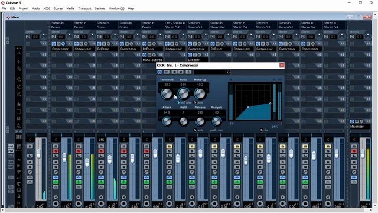Open the Project menu

pyautogui.click(x=24, y=8)
